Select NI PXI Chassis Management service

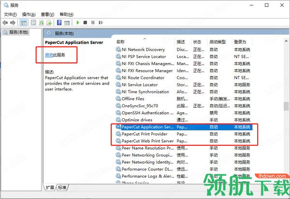[x=183, y=64]
